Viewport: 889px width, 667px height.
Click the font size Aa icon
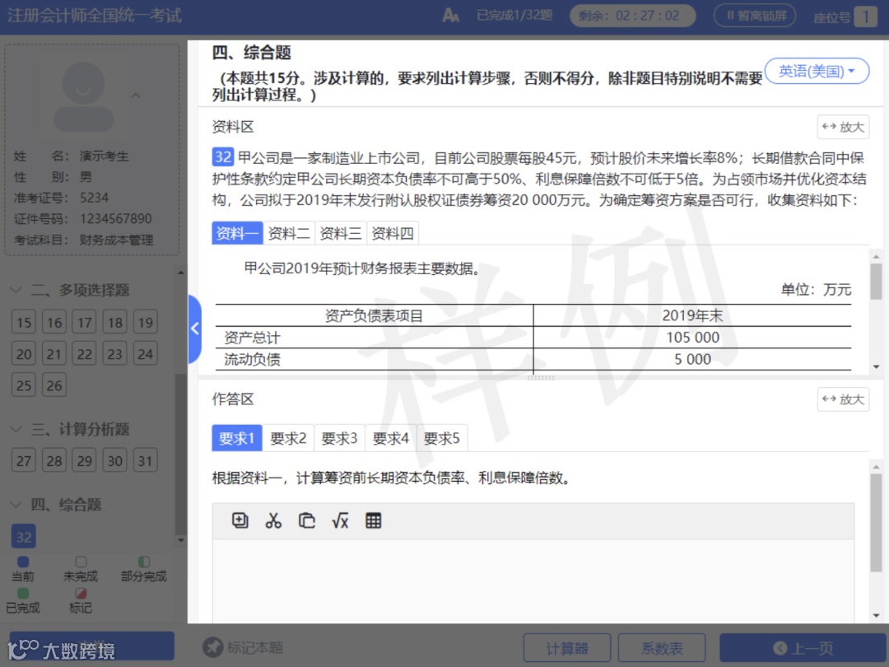pyautogui.click(x=451, y=16)
